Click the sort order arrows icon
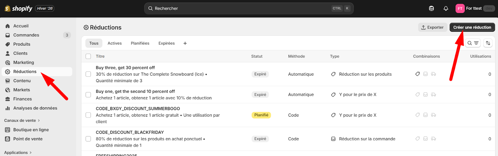The width and height of the screenshot is (498, 156). [x=488, y=43]
